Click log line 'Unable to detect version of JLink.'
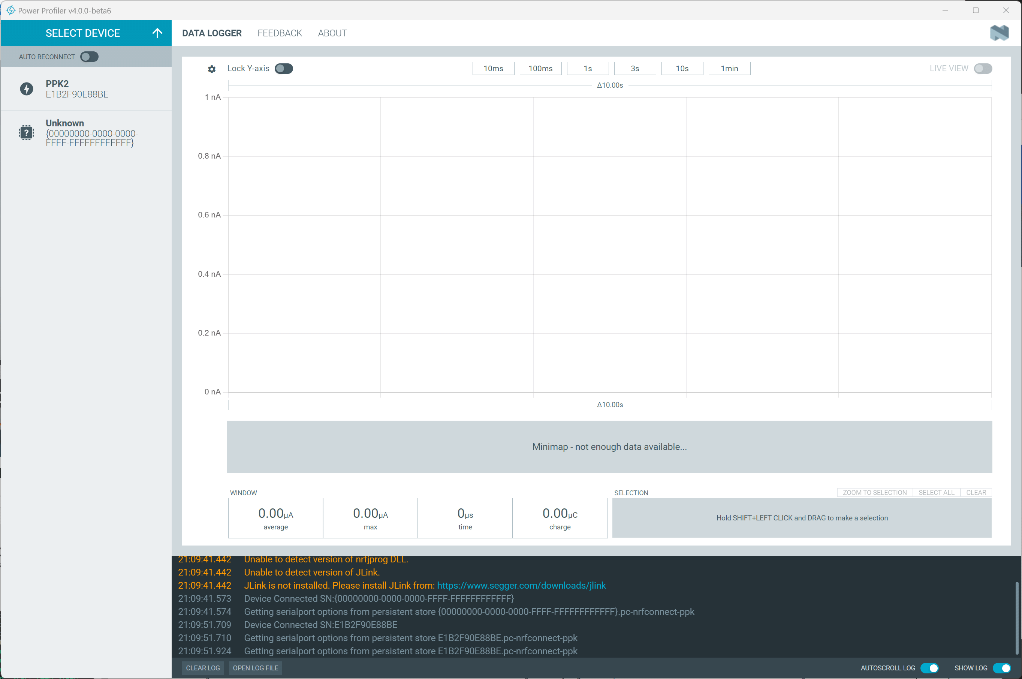This screenshot has height=679, width=1022. (312, 572)
